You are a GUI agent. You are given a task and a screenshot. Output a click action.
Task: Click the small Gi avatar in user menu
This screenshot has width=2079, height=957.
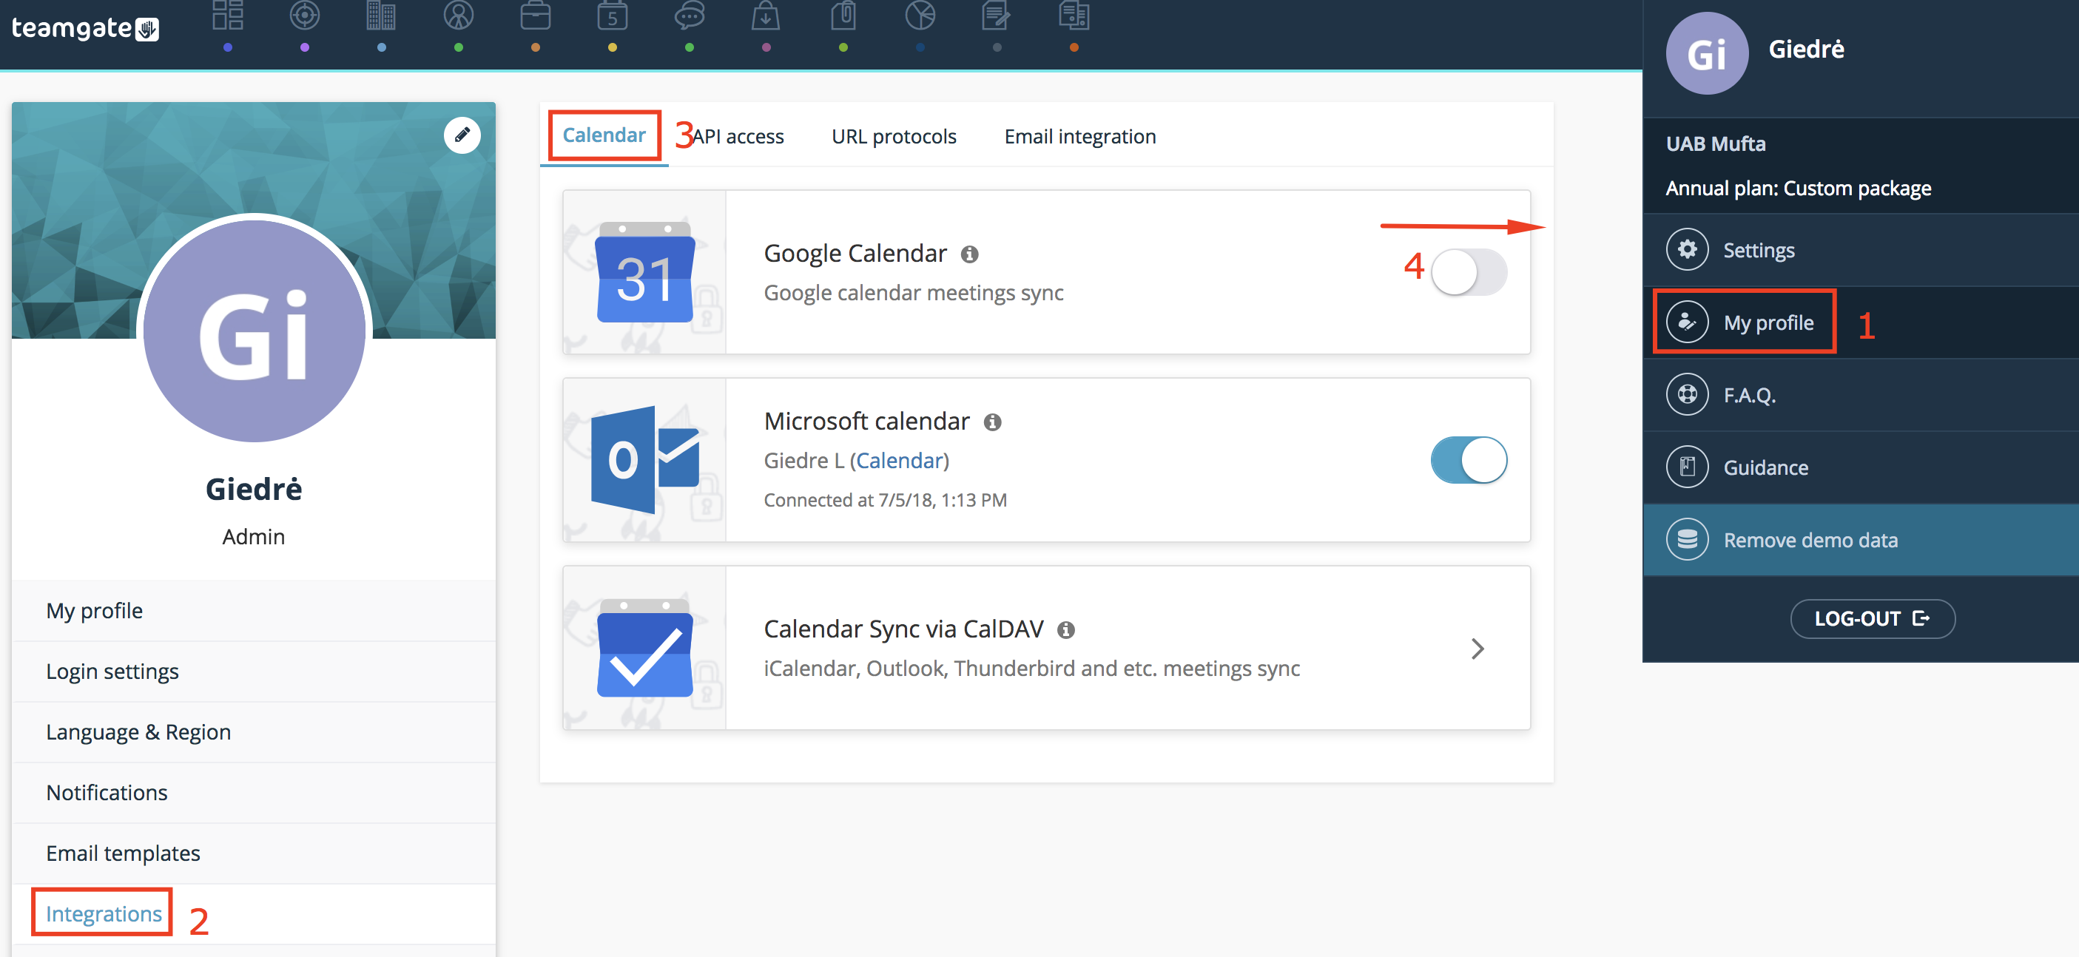[1707, 53]
